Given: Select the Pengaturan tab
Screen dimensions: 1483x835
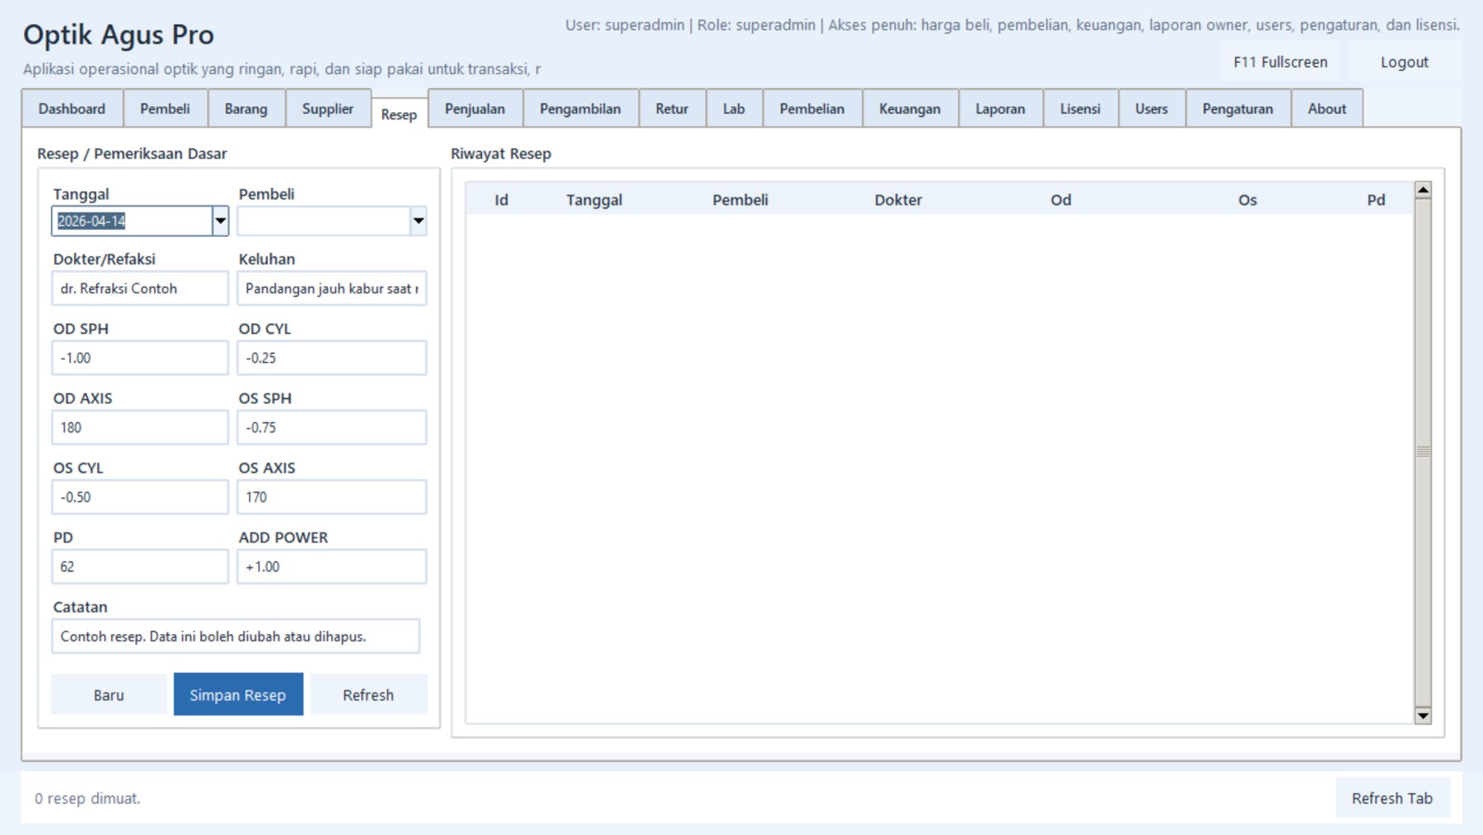Looking at the screenshot, I should 1237,109.
